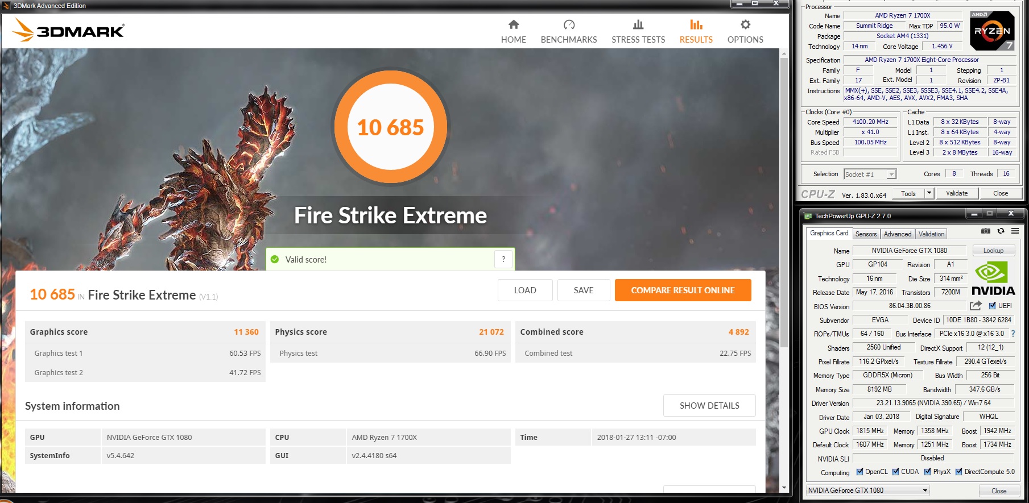The height and width of the screenshot is (503, 1029).
Task: Minimize the 3DMark window
Action: point(739,4)
